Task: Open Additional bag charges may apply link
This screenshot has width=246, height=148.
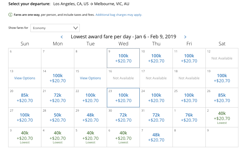Action: tap(119, 15)
